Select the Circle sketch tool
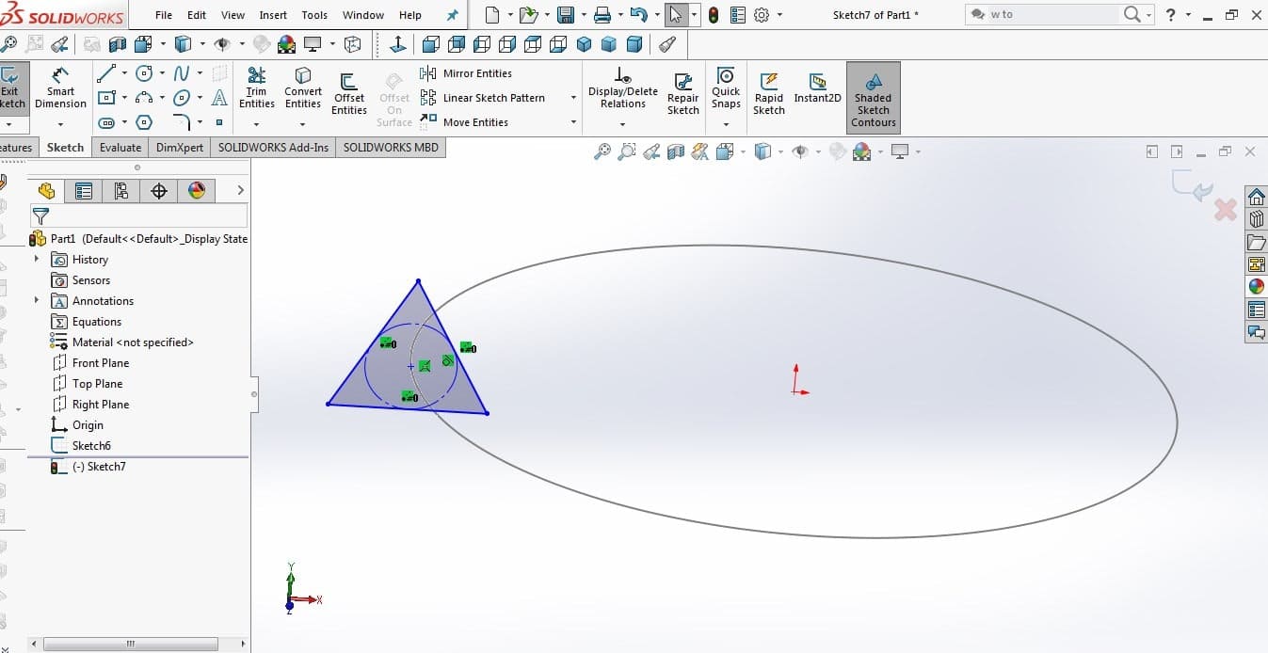 (x=144, y=73)
